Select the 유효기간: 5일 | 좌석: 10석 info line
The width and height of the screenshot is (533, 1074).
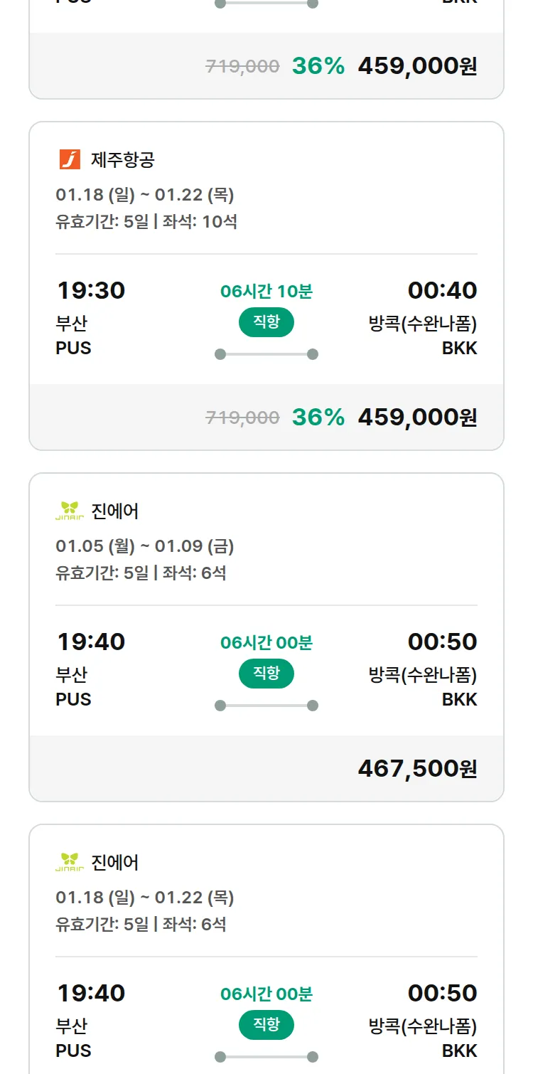point(146,221)
